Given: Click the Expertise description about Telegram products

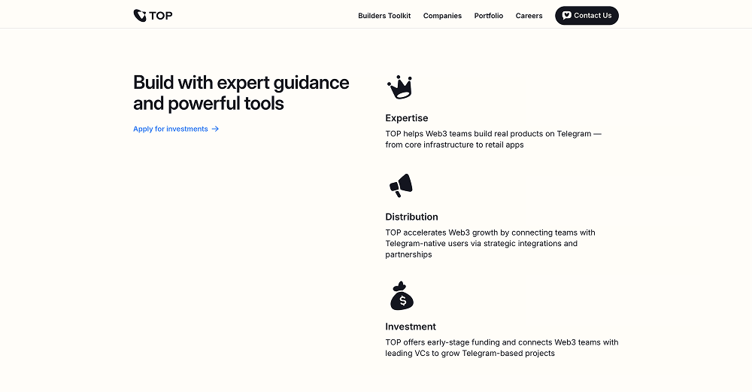Looking at the screenshot, I should click(x=493, y=139).
